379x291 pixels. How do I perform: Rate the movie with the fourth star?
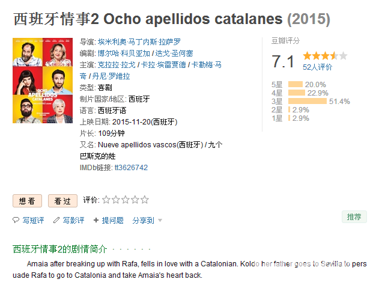click(x=135, y=200)
